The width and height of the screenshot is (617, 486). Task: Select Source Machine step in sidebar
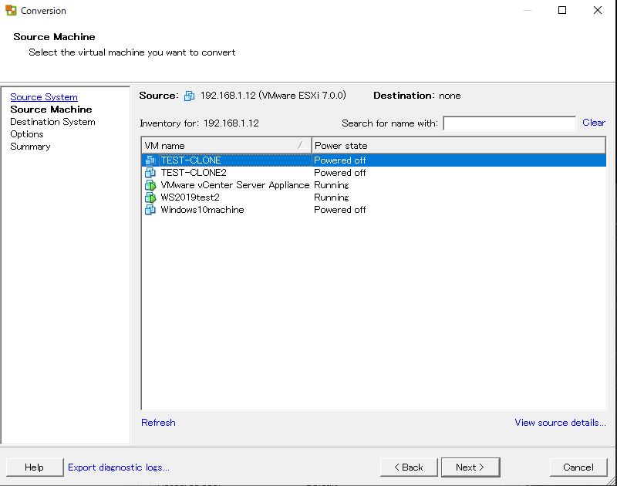click(x=51, y=110)
